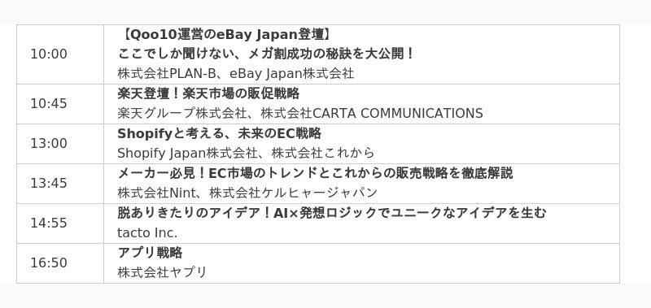Click Shopify Japan株式会社、株式会社これから text
The height and width of the screenshot is (308, 651).
click(246, 153)
